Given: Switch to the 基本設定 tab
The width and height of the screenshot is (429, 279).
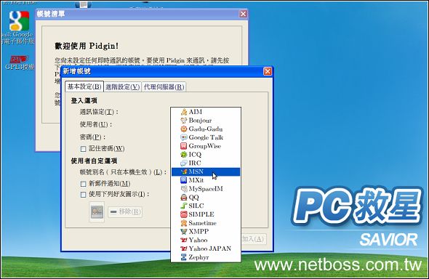Looking at the screenshot, I should click(x=84, y=86).
